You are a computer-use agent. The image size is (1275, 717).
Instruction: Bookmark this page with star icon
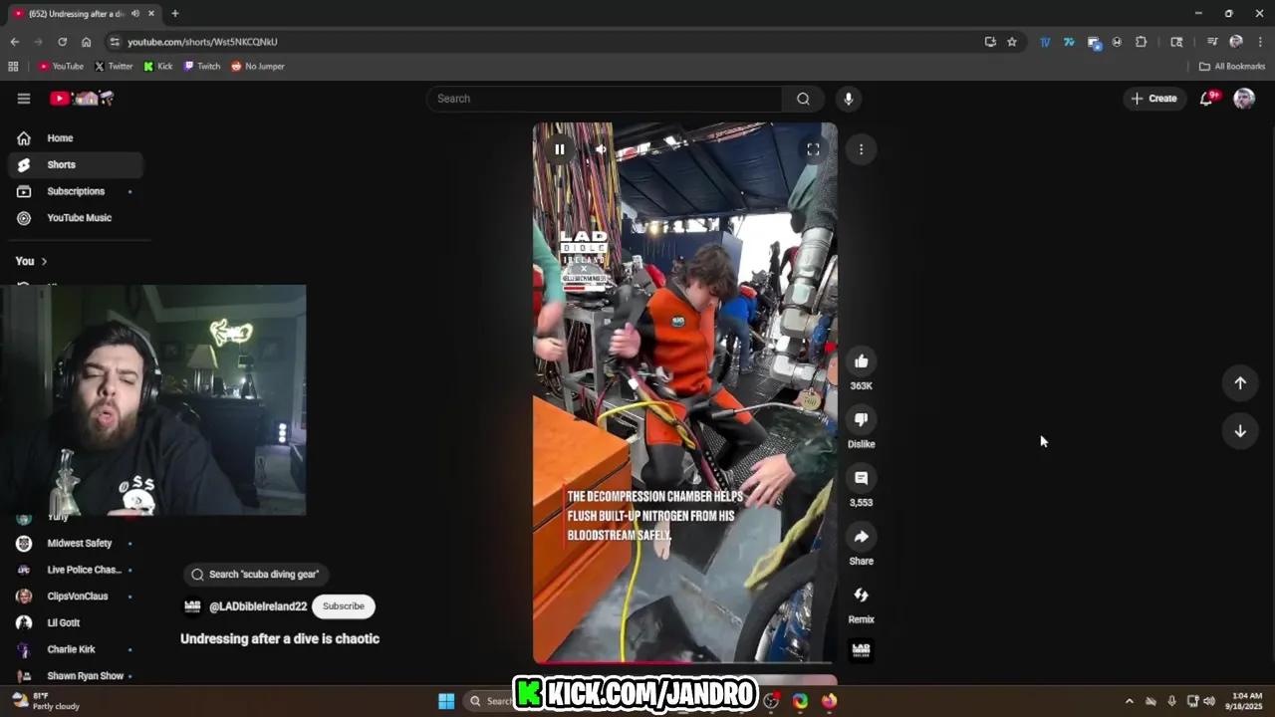(x=1012, y=42)
